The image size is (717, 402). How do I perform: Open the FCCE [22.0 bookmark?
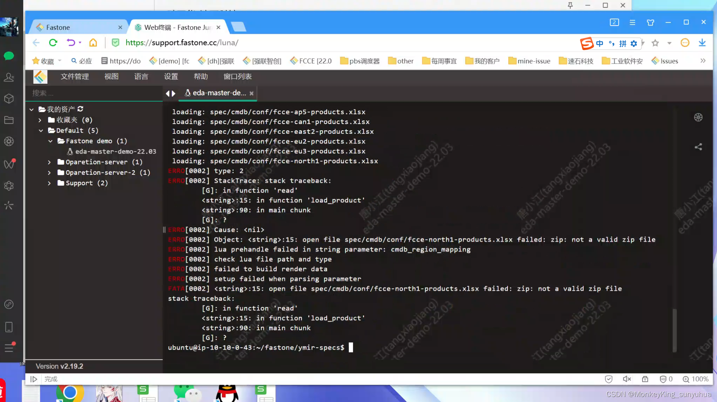311,61
